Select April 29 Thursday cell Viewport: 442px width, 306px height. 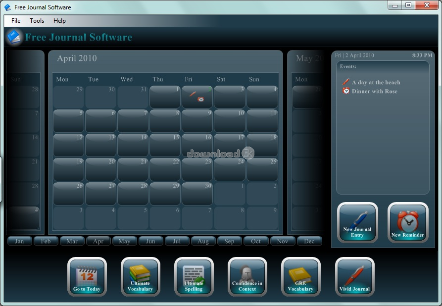(165, 194)
